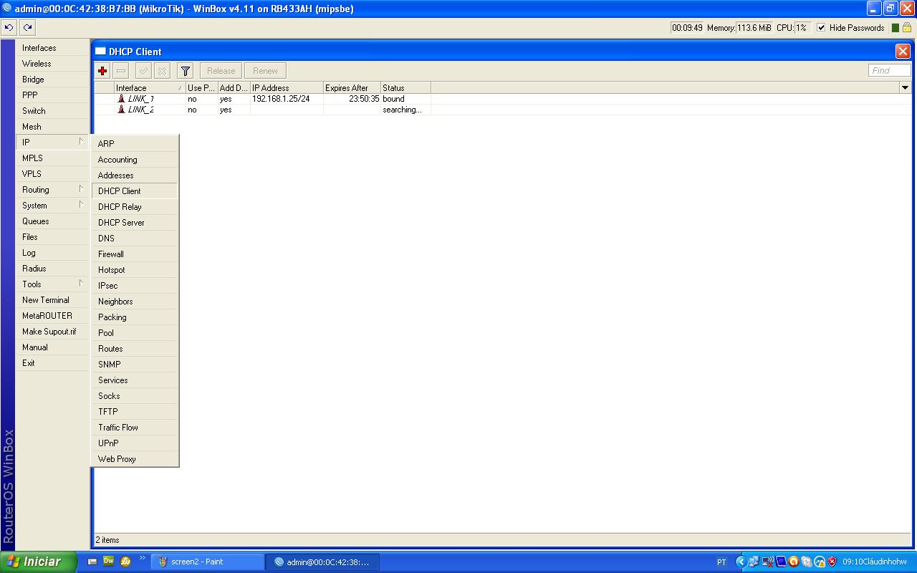
Task: Open security alert red shield tray icon
Action: click(x=832, y=562)
